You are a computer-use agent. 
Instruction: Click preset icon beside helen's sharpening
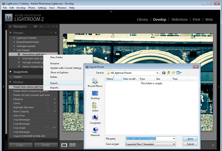(x=19, y=66)
